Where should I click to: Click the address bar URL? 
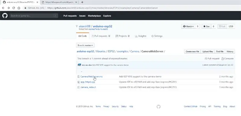click(102, 8)
